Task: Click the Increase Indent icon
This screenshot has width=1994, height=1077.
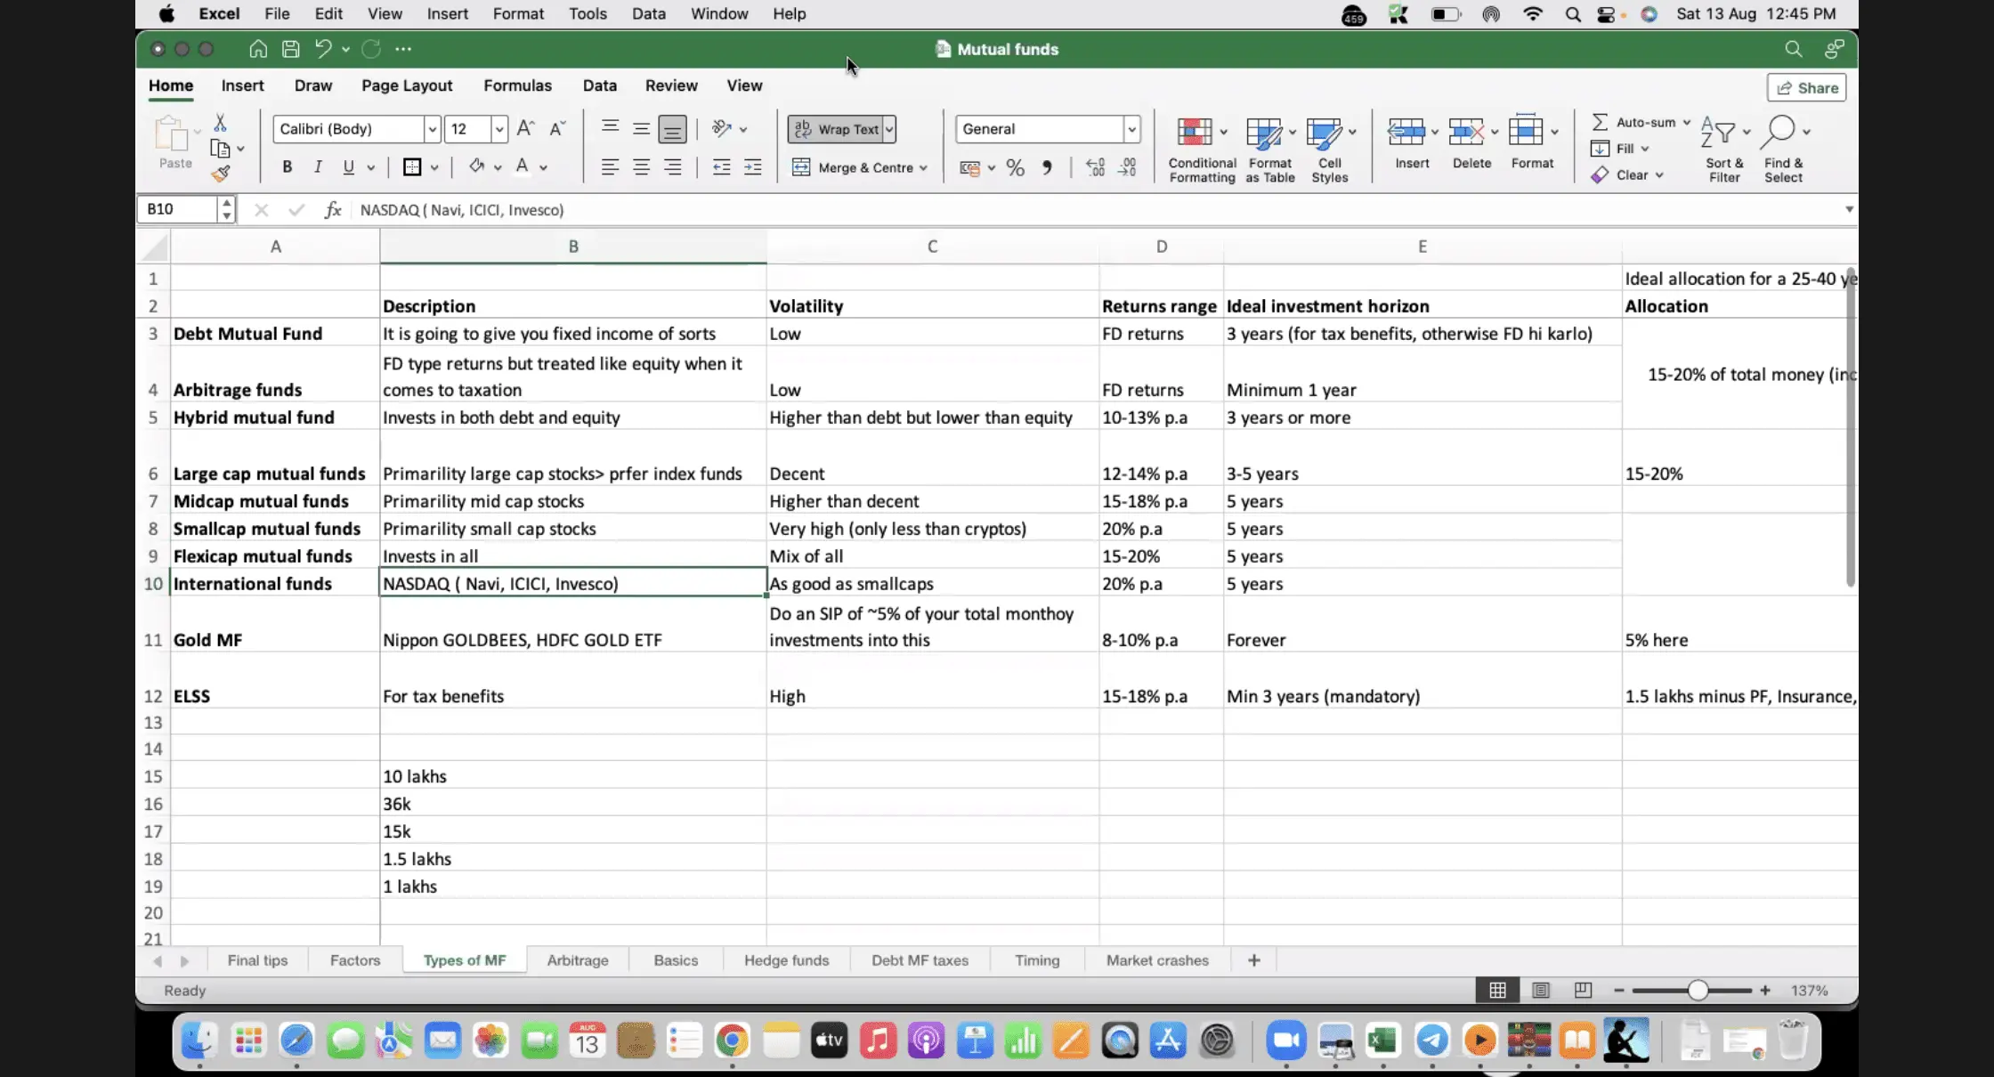Action: pos(752,167)
